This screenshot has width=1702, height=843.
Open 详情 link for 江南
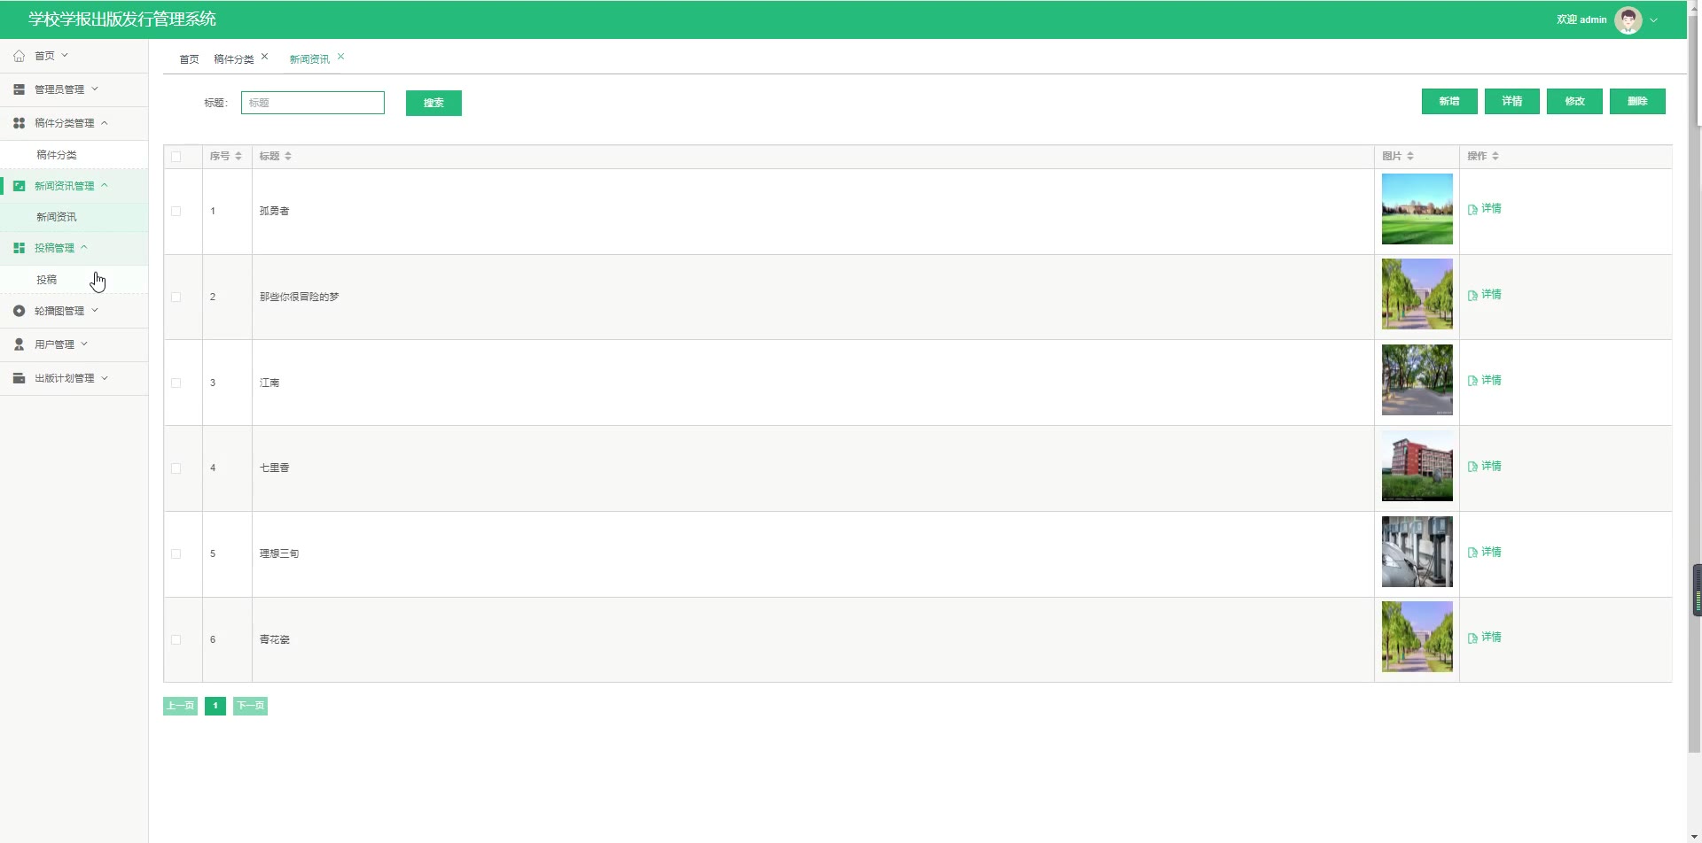coord(1485,381)
